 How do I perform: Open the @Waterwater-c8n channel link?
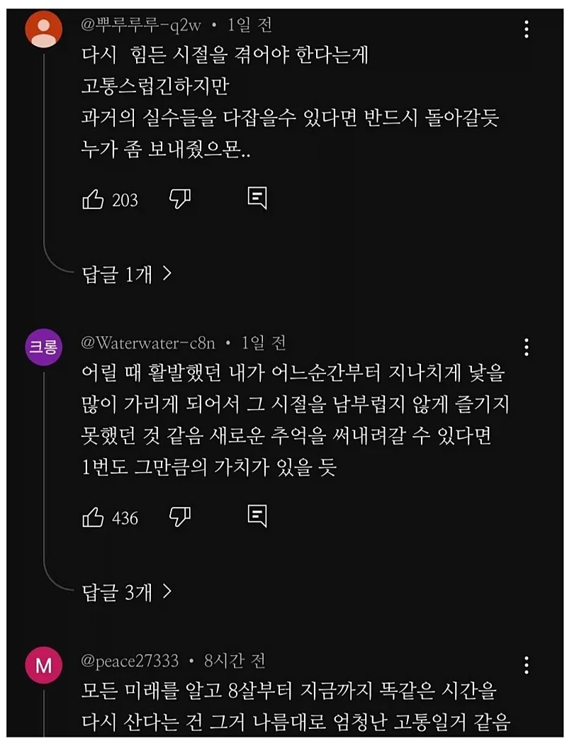pyautogui.click(x=147, y=343)
